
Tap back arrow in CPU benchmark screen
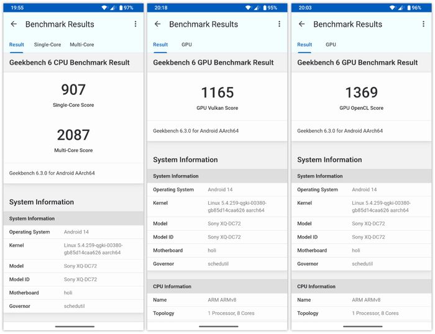14,24
